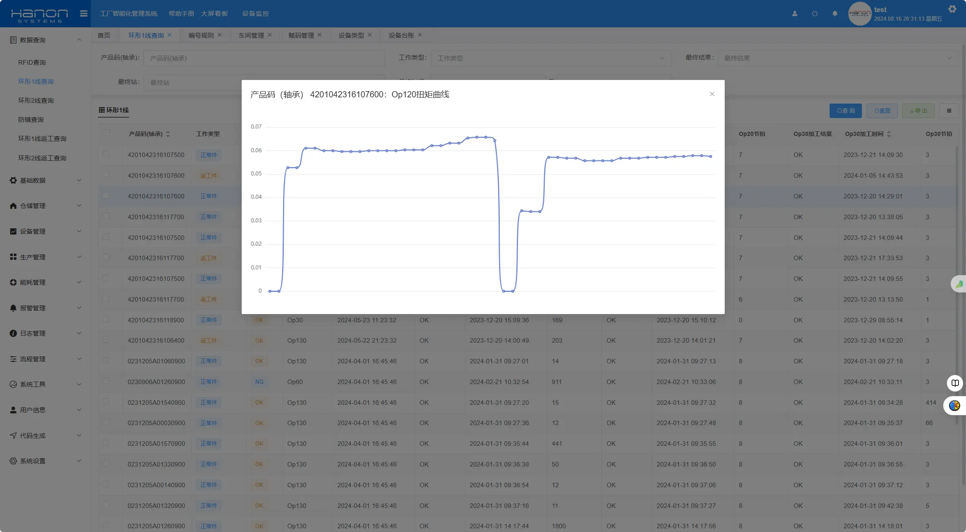Tick checkbox for row 0231205A01060900

pos(106,360)
